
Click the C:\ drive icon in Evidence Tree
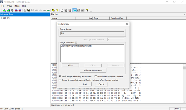coord(4,18)
